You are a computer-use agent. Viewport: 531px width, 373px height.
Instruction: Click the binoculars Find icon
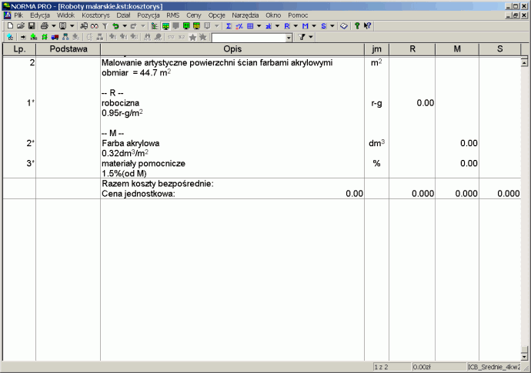84,25
